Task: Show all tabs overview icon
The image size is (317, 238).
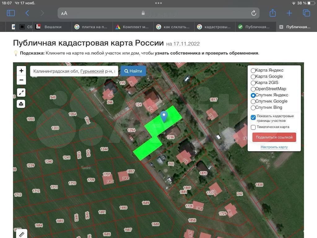Action: tap(306, 13)
